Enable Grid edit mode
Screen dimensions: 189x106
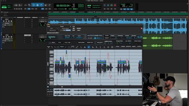click(x=9, y=7)
